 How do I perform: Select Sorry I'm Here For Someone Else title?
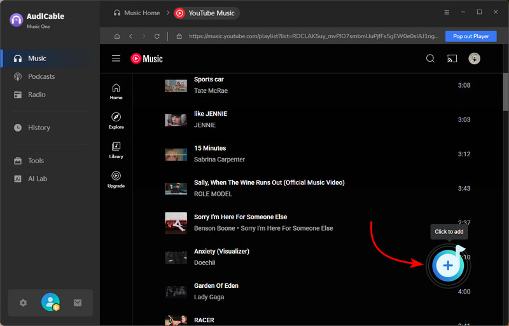pyautogui.click(x=241, y=217)
